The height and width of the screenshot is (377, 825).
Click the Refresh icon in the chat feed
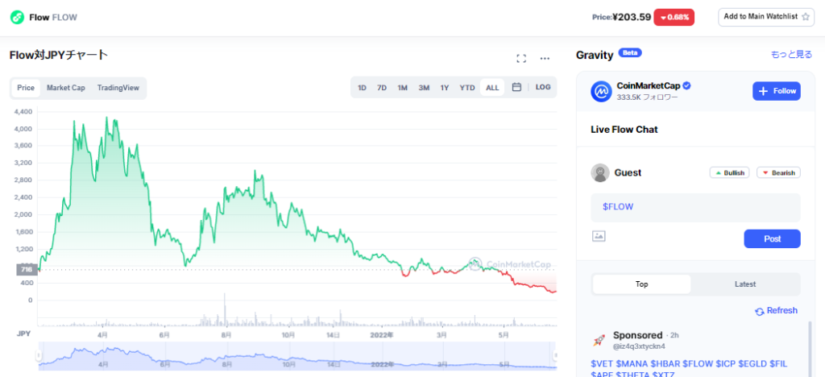pos(759,311)
